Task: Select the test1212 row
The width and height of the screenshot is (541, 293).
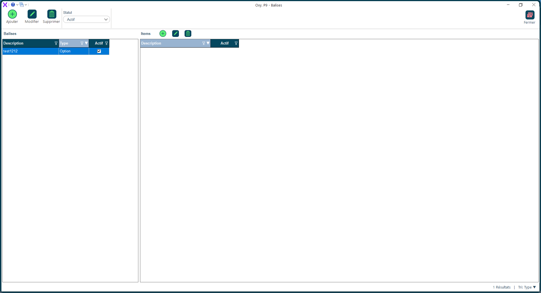Action: (56, 51)
